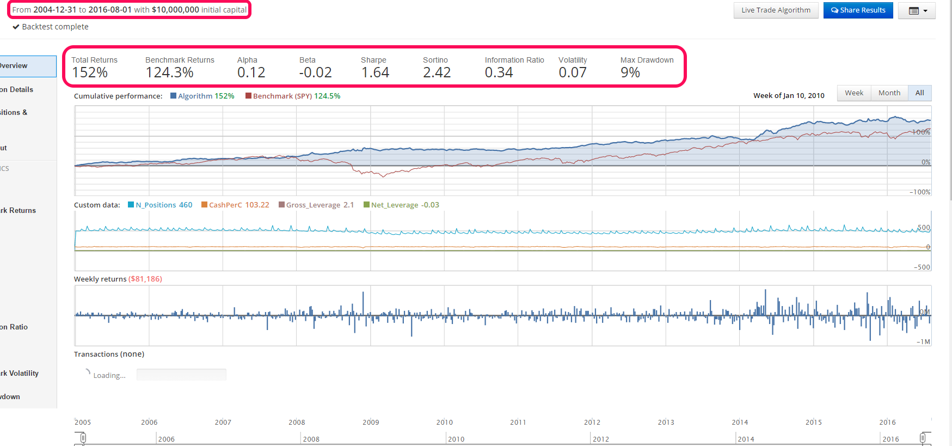The width and height of the screenshot is (952, 446).
Task: Grab the right timeline range handle
Action: (x=923, y=438)
